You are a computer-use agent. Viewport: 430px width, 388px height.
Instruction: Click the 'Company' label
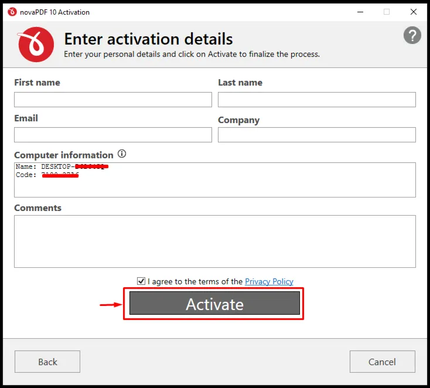pyautogui.click(x=238, y=120)
